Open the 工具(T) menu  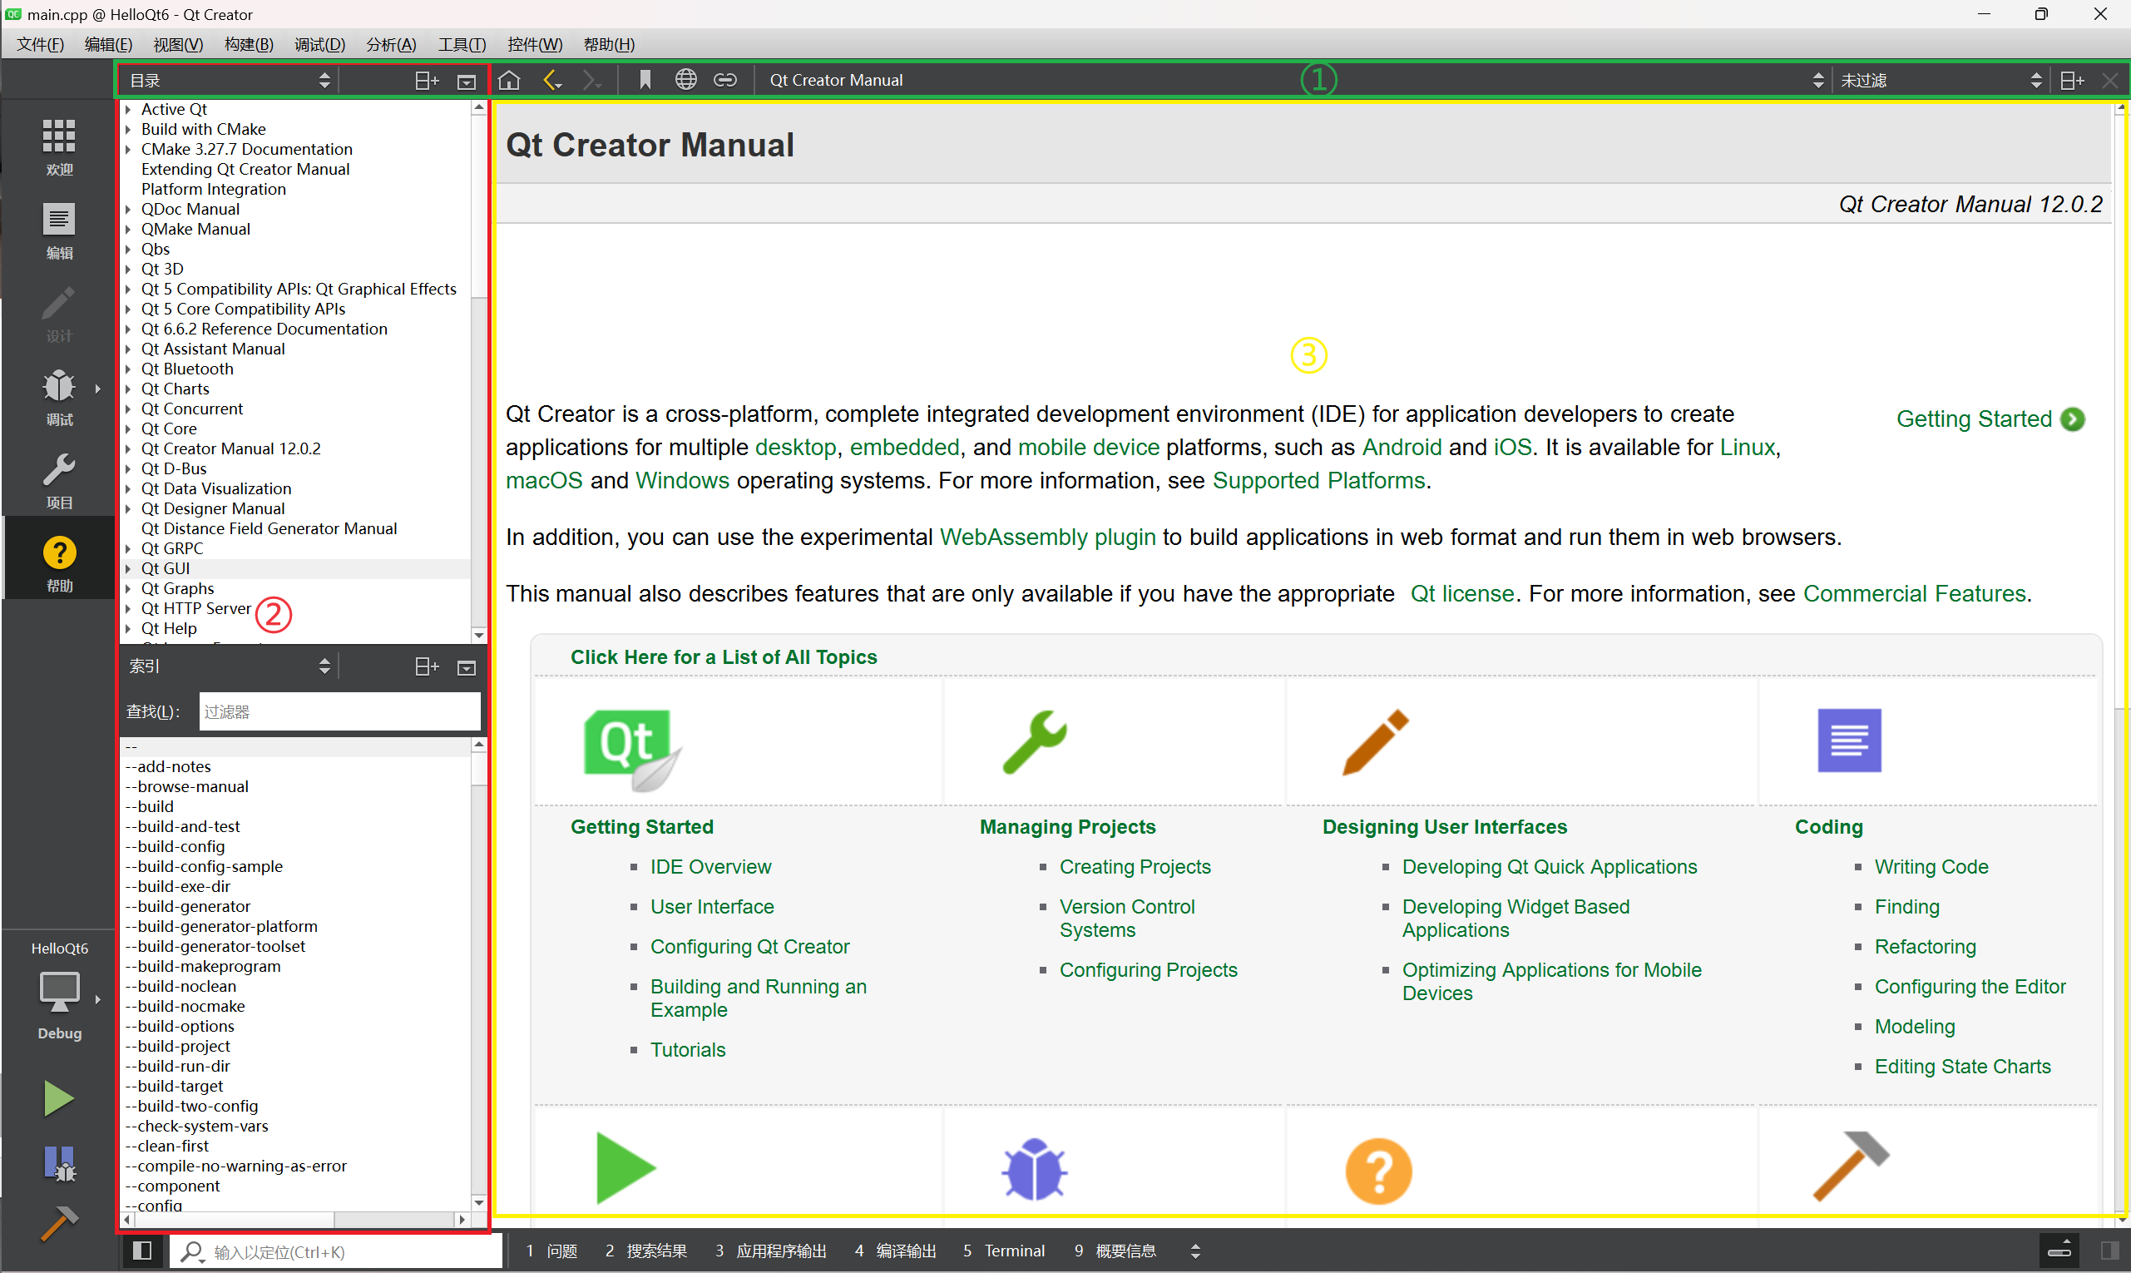[462, 44]
